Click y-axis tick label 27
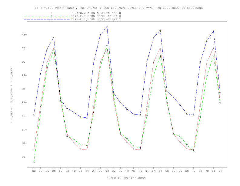Viewport: 240px width, 186px height. coord(23,102)
